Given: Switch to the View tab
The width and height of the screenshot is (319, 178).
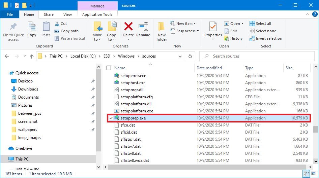Looking at the screenshot, I should tap(67, 14).
